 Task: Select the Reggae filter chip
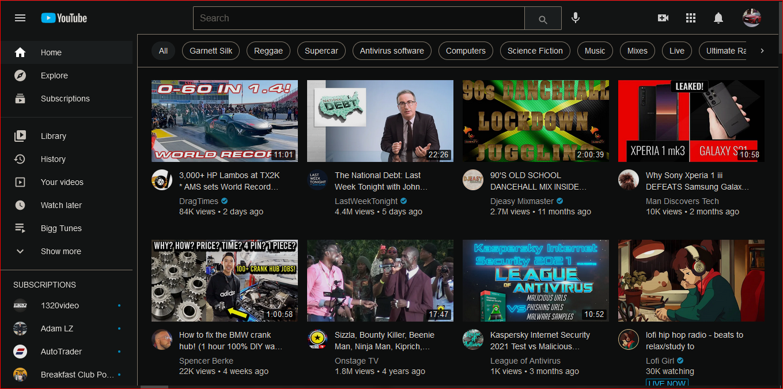tap(268, 51)
